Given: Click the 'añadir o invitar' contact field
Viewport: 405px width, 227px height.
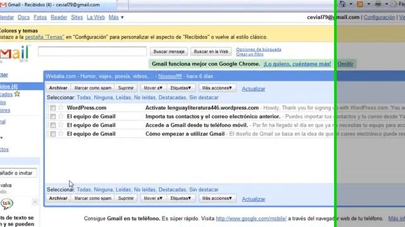Looking at the screenshot, I should coord(18,173).
